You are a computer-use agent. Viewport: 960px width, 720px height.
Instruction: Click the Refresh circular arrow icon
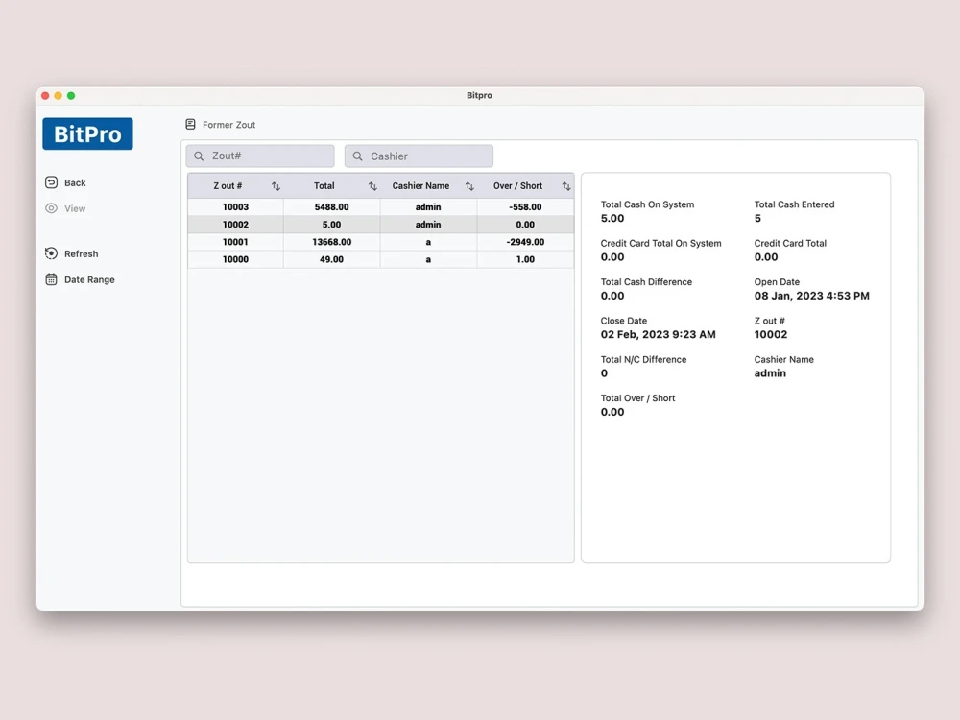pyautogui.click(x=49, y=253)
